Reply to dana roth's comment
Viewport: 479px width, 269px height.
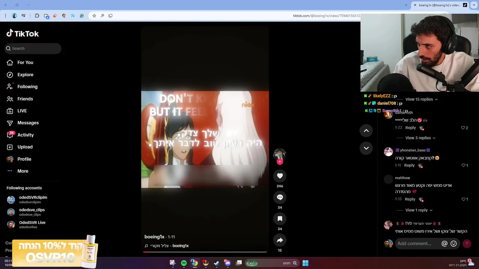click(x=411, y=128)
